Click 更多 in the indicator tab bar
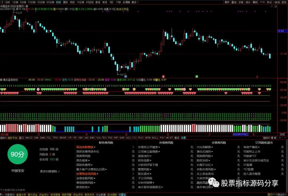 click(177, 138)
